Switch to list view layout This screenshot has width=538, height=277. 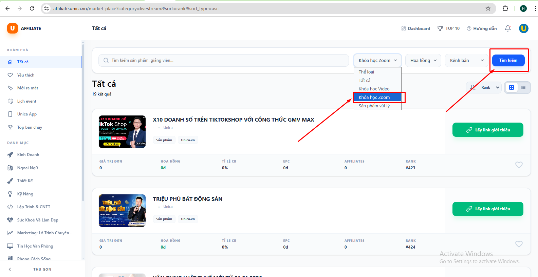point(523,87)
